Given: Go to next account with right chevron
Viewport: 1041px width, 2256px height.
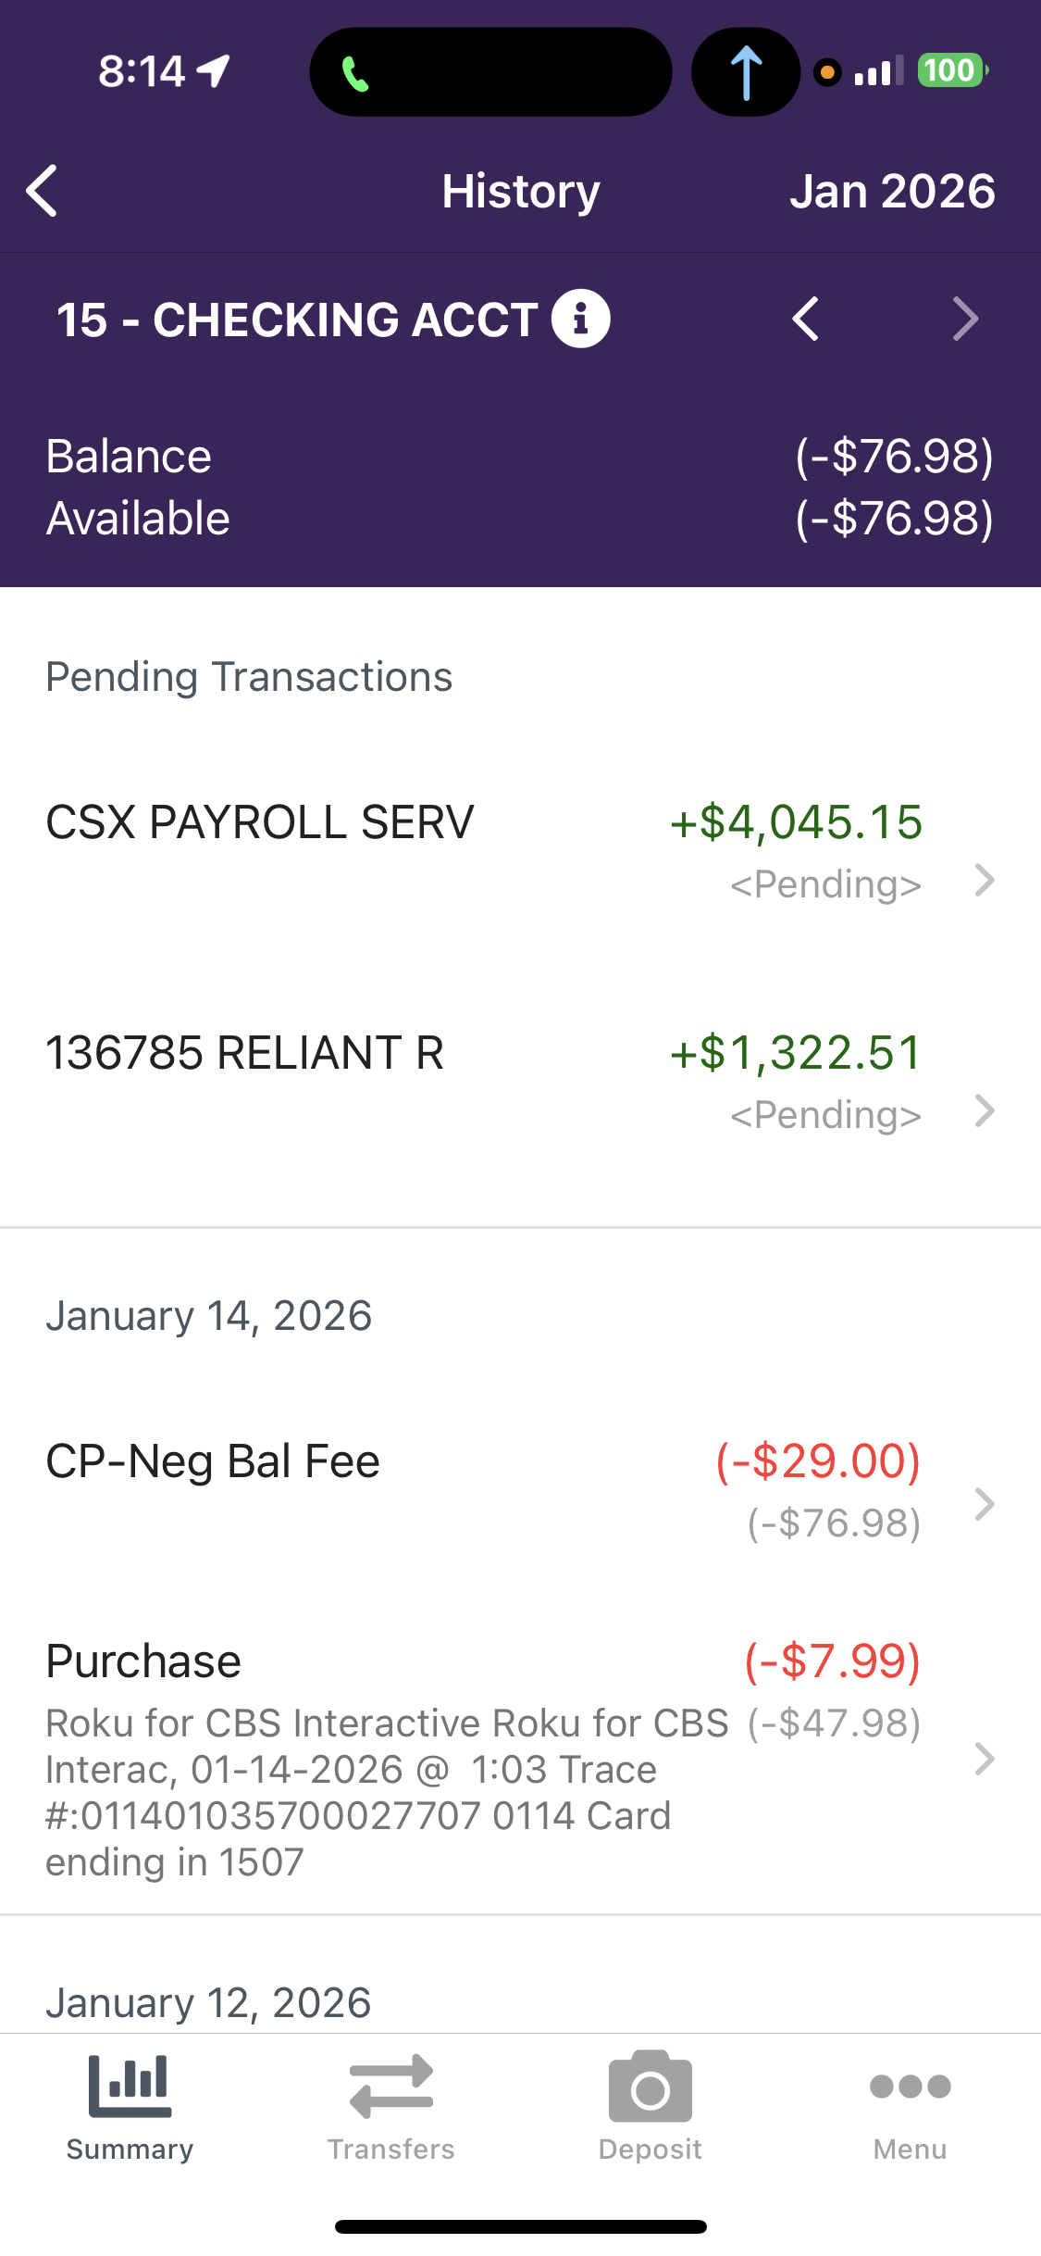Looking at the screenshot, I should click(964, 320).
